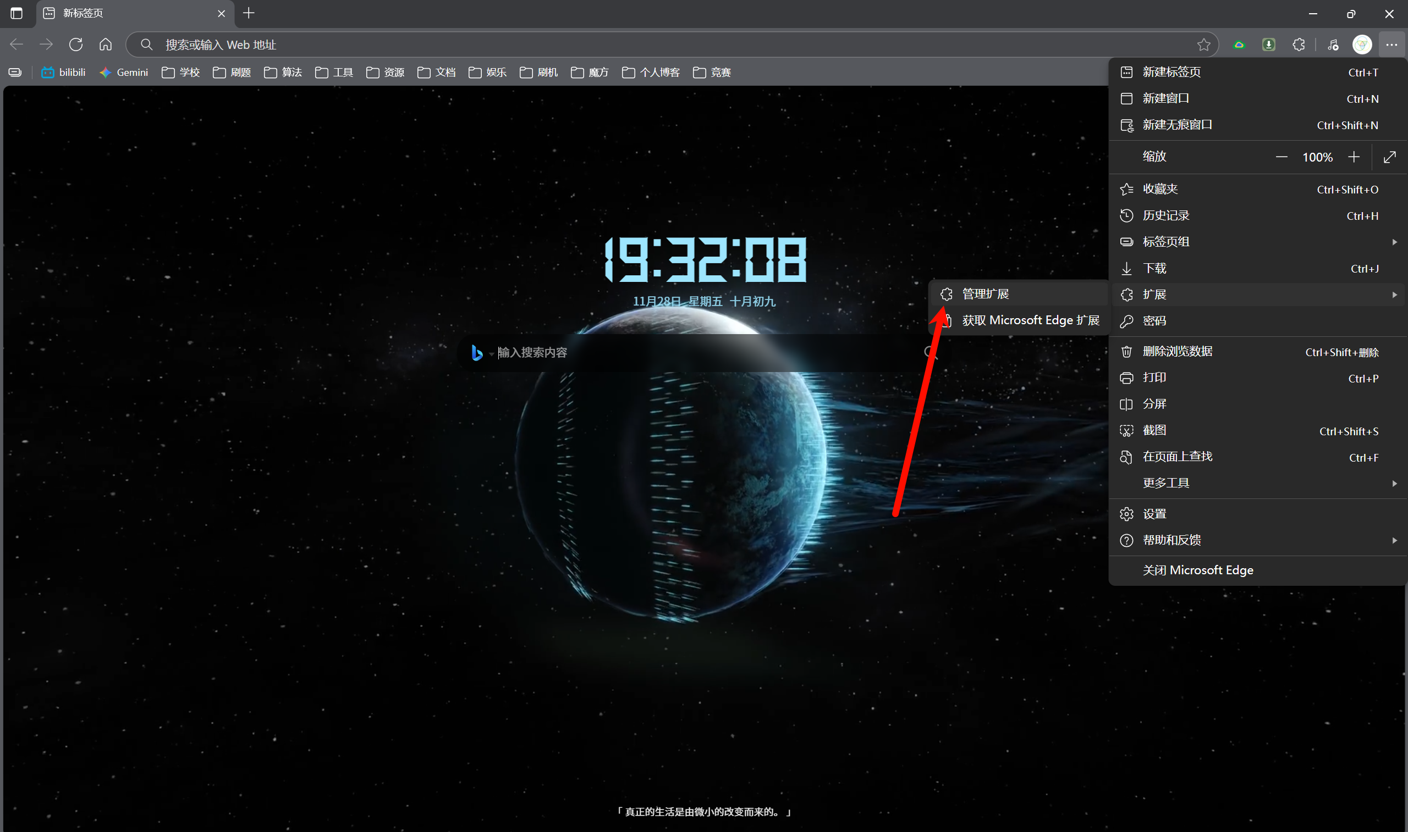Select 管理扩展 from the submenu
The height and width of the screenshot is (832, 1408).
(985, 294)
